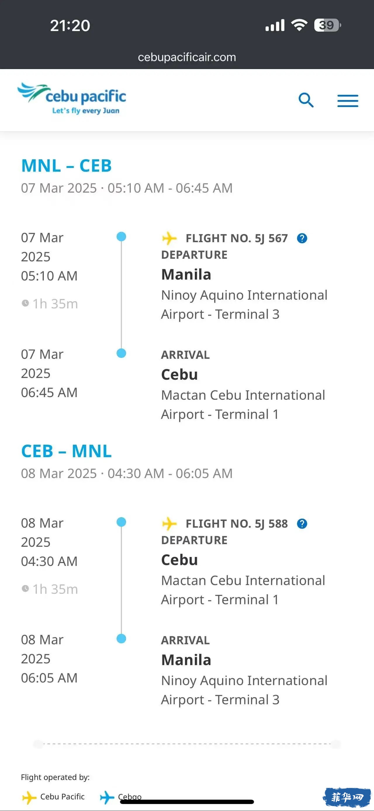This screenshot has height=811, width=374.
Task: Tap the battery indicator in status bar
Action: (327, 25)
